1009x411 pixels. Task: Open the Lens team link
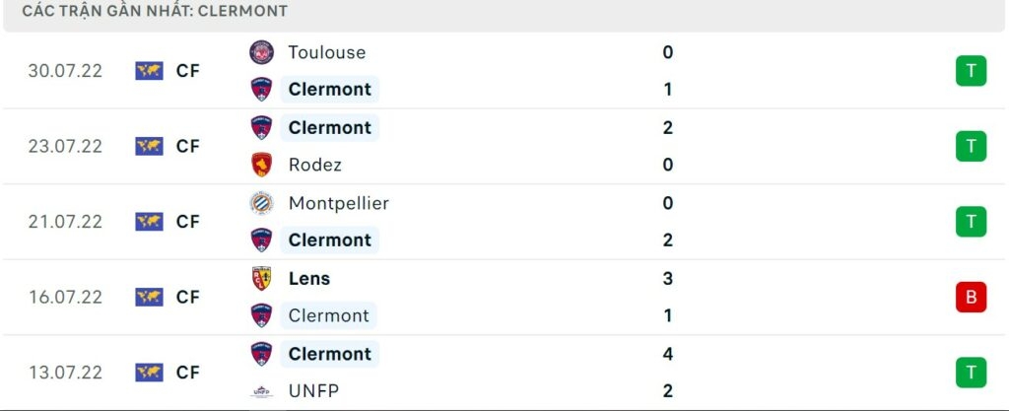[309, 279]
